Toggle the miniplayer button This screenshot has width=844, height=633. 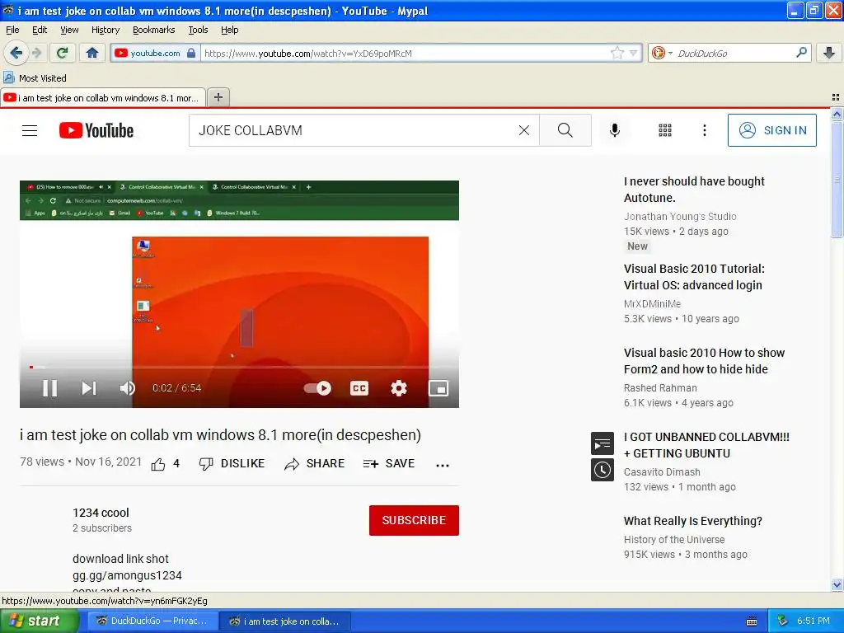coord(438,388)
